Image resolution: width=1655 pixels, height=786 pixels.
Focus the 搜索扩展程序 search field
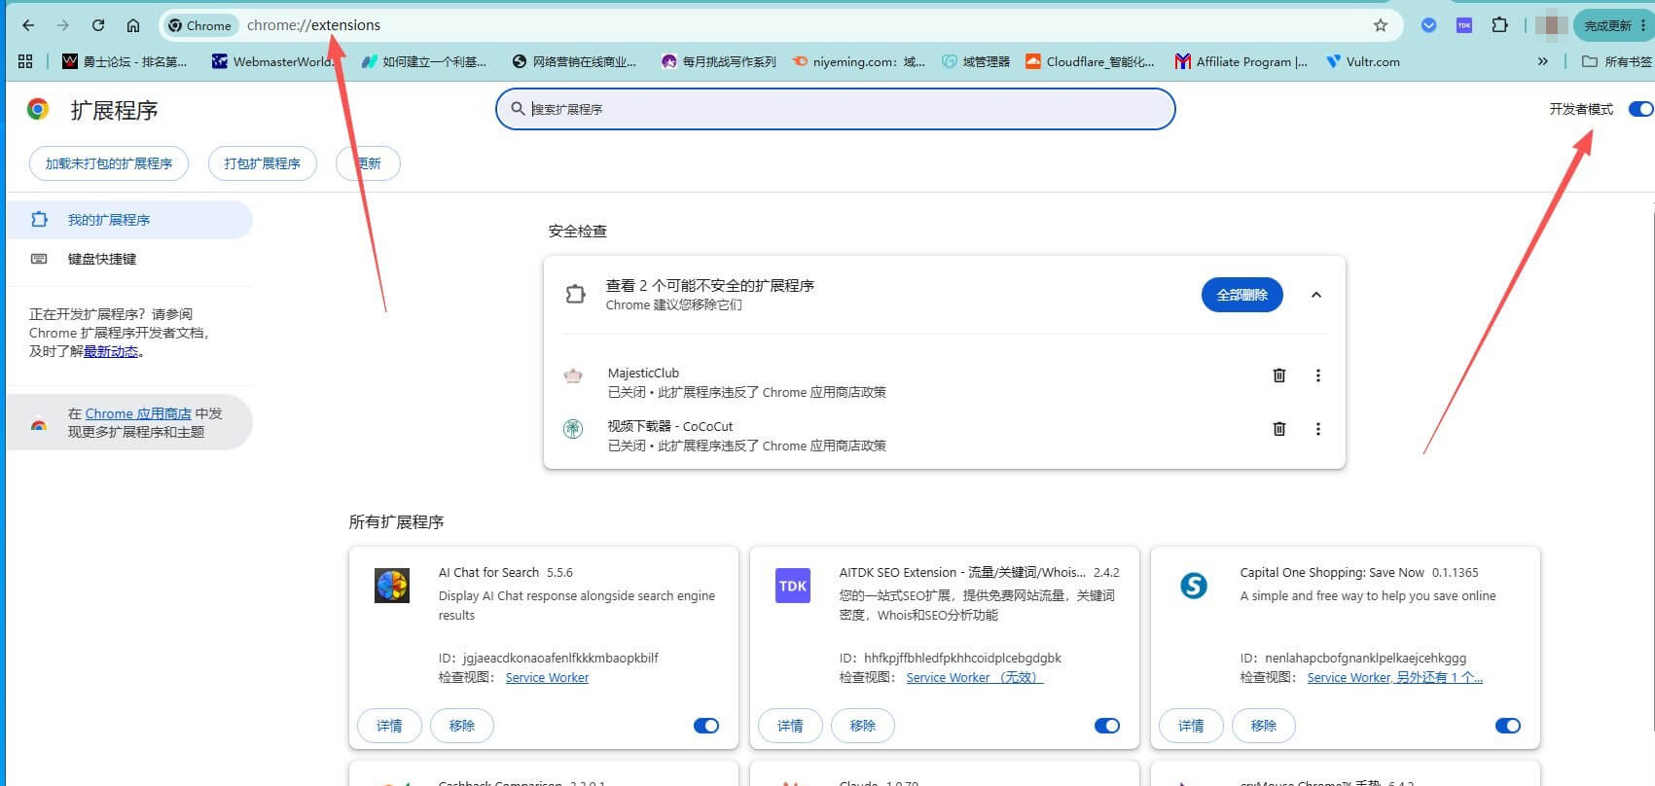(x=835, y=109)
